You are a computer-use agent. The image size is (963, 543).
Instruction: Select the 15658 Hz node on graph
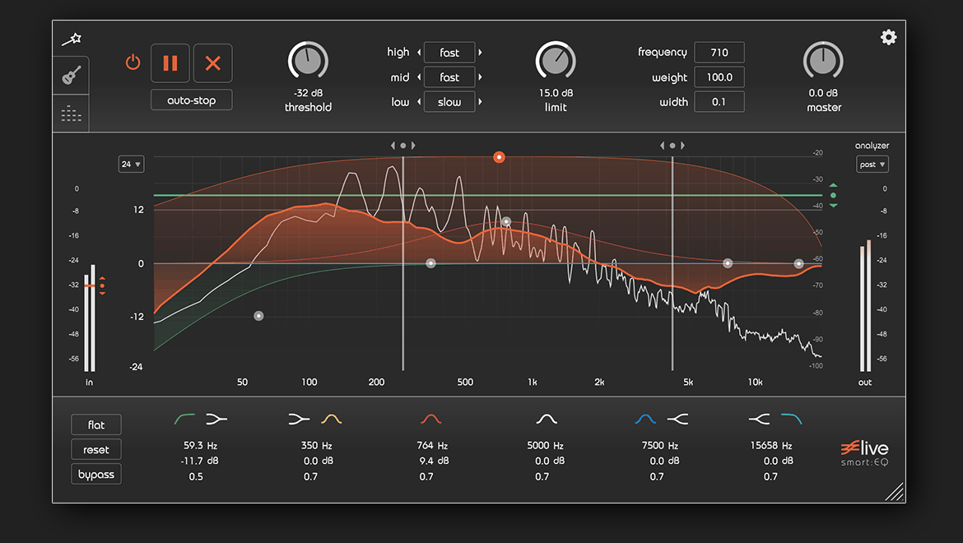point(798,264)
